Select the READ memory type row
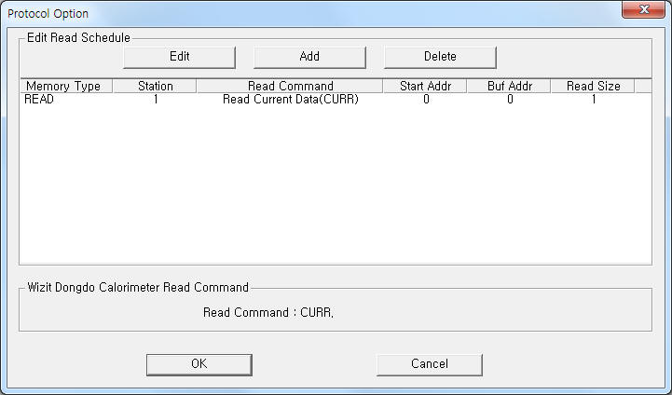This screenshot has height=395, width=672. (39, 99)
